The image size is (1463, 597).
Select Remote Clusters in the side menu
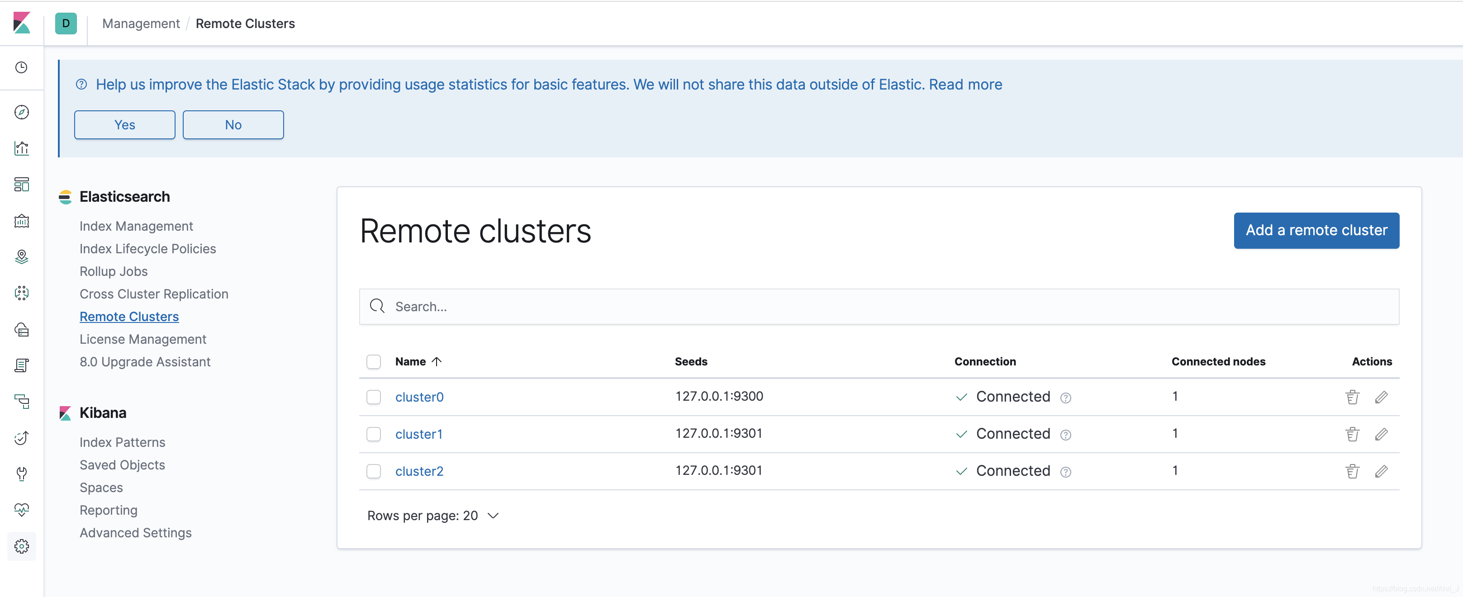pyautogui.click(x=129, y=317)
